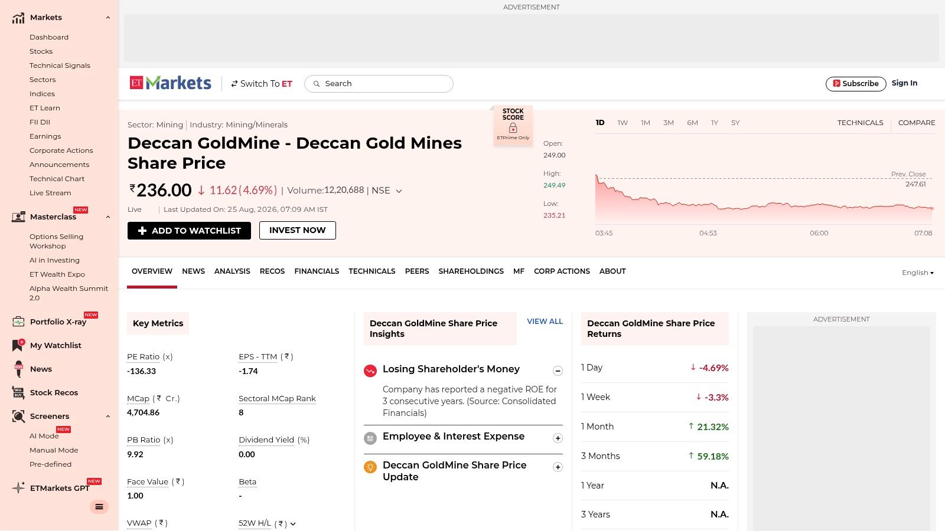
Task: Collapse the Markets sidebar section
Action: 108,18
